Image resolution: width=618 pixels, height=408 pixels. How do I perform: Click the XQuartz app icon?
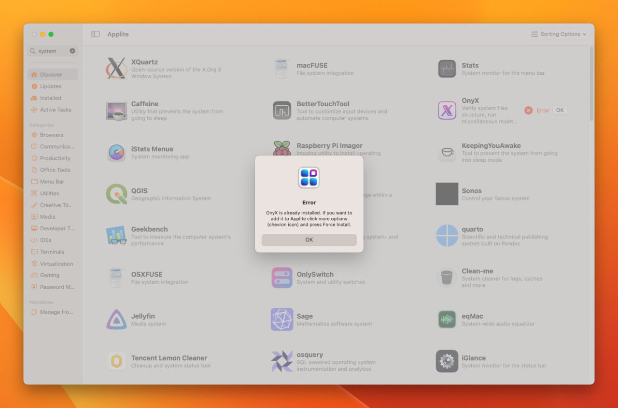(116, 68)
